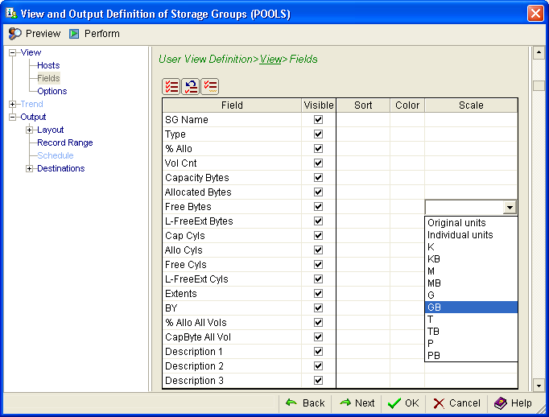The width and height of the screenshot is (549, 417).
Task: Click the vertical scrollbar down arrow
Action: pyautogui.click(x=539, y=386)
